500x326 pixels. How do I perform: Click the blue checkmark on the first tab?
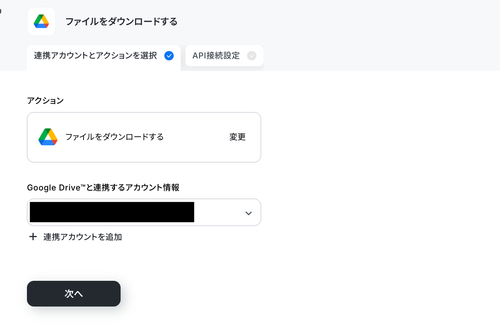169,56
